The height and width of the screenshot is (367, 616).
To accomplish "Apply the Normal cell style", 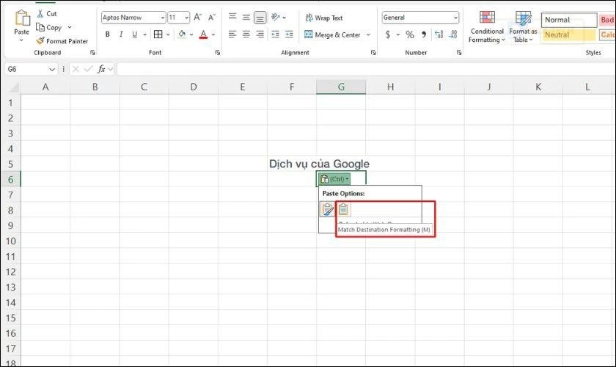I will [569, 20].
